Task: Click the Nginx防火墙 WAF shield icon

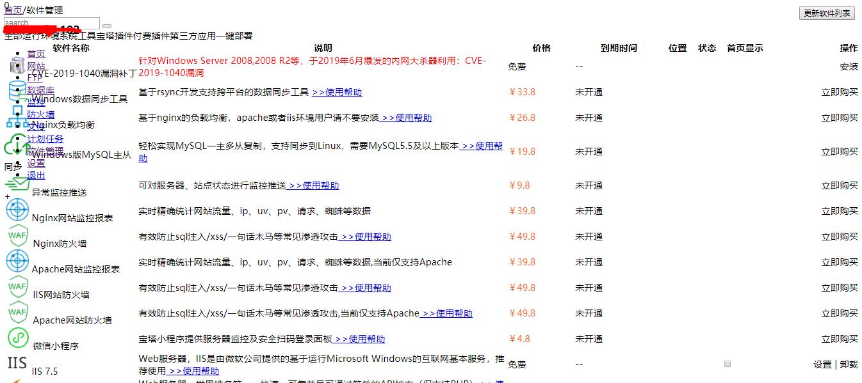Action: (x=18, y=236)
